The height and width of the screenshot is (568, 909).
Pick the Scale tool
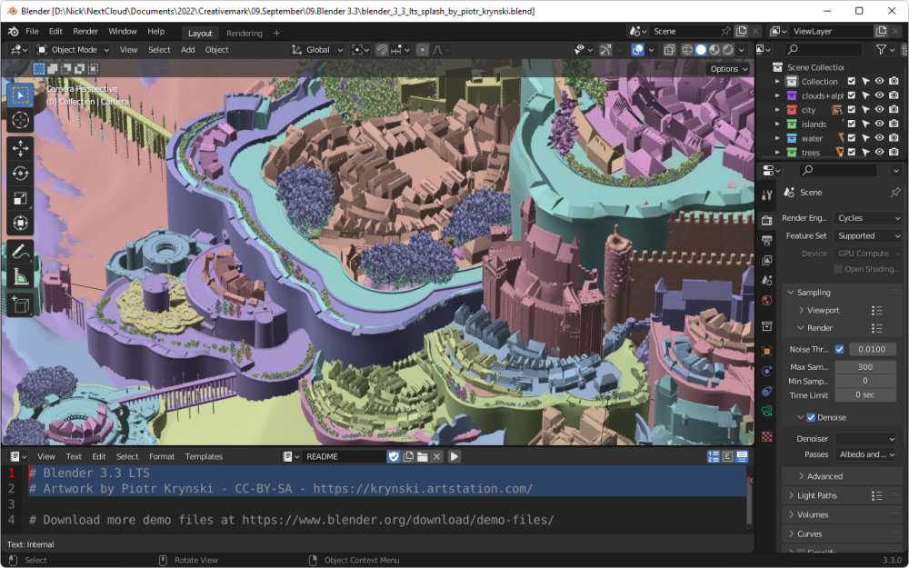20,198
